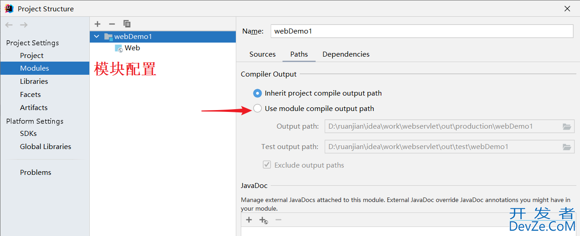Close the Project Structure dialog

click(567, 9)
